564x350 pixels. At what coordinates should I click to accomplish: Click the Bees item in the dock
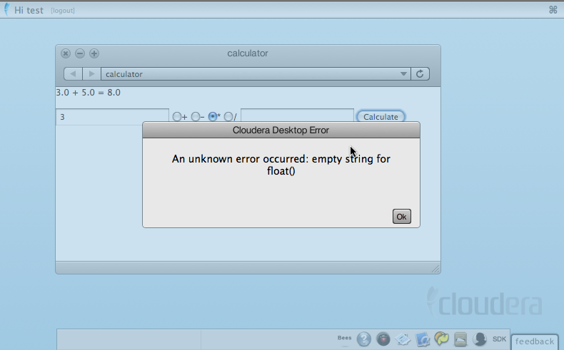[344, 337]
